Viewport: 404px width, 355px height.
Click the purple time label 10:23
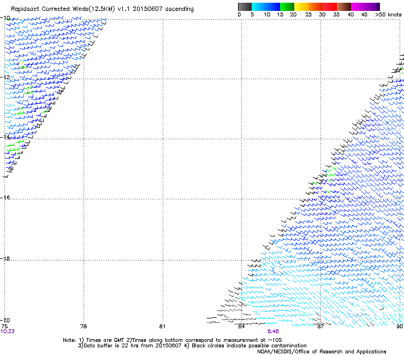pos(8,332)
